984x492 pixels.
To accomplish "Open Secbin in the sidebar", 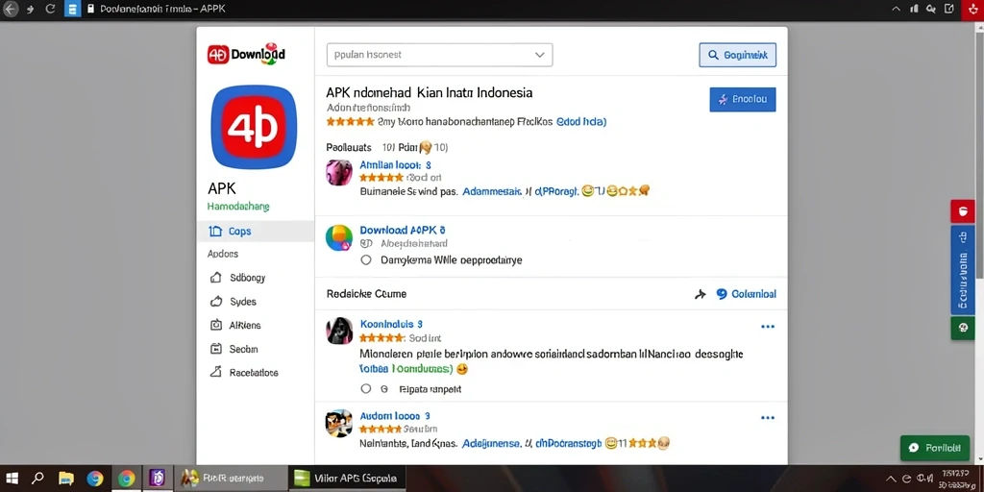I will (243, 349).
